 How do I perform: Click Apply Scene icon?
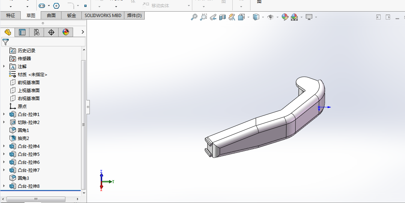pyautogui.click(x=294, y=17)
